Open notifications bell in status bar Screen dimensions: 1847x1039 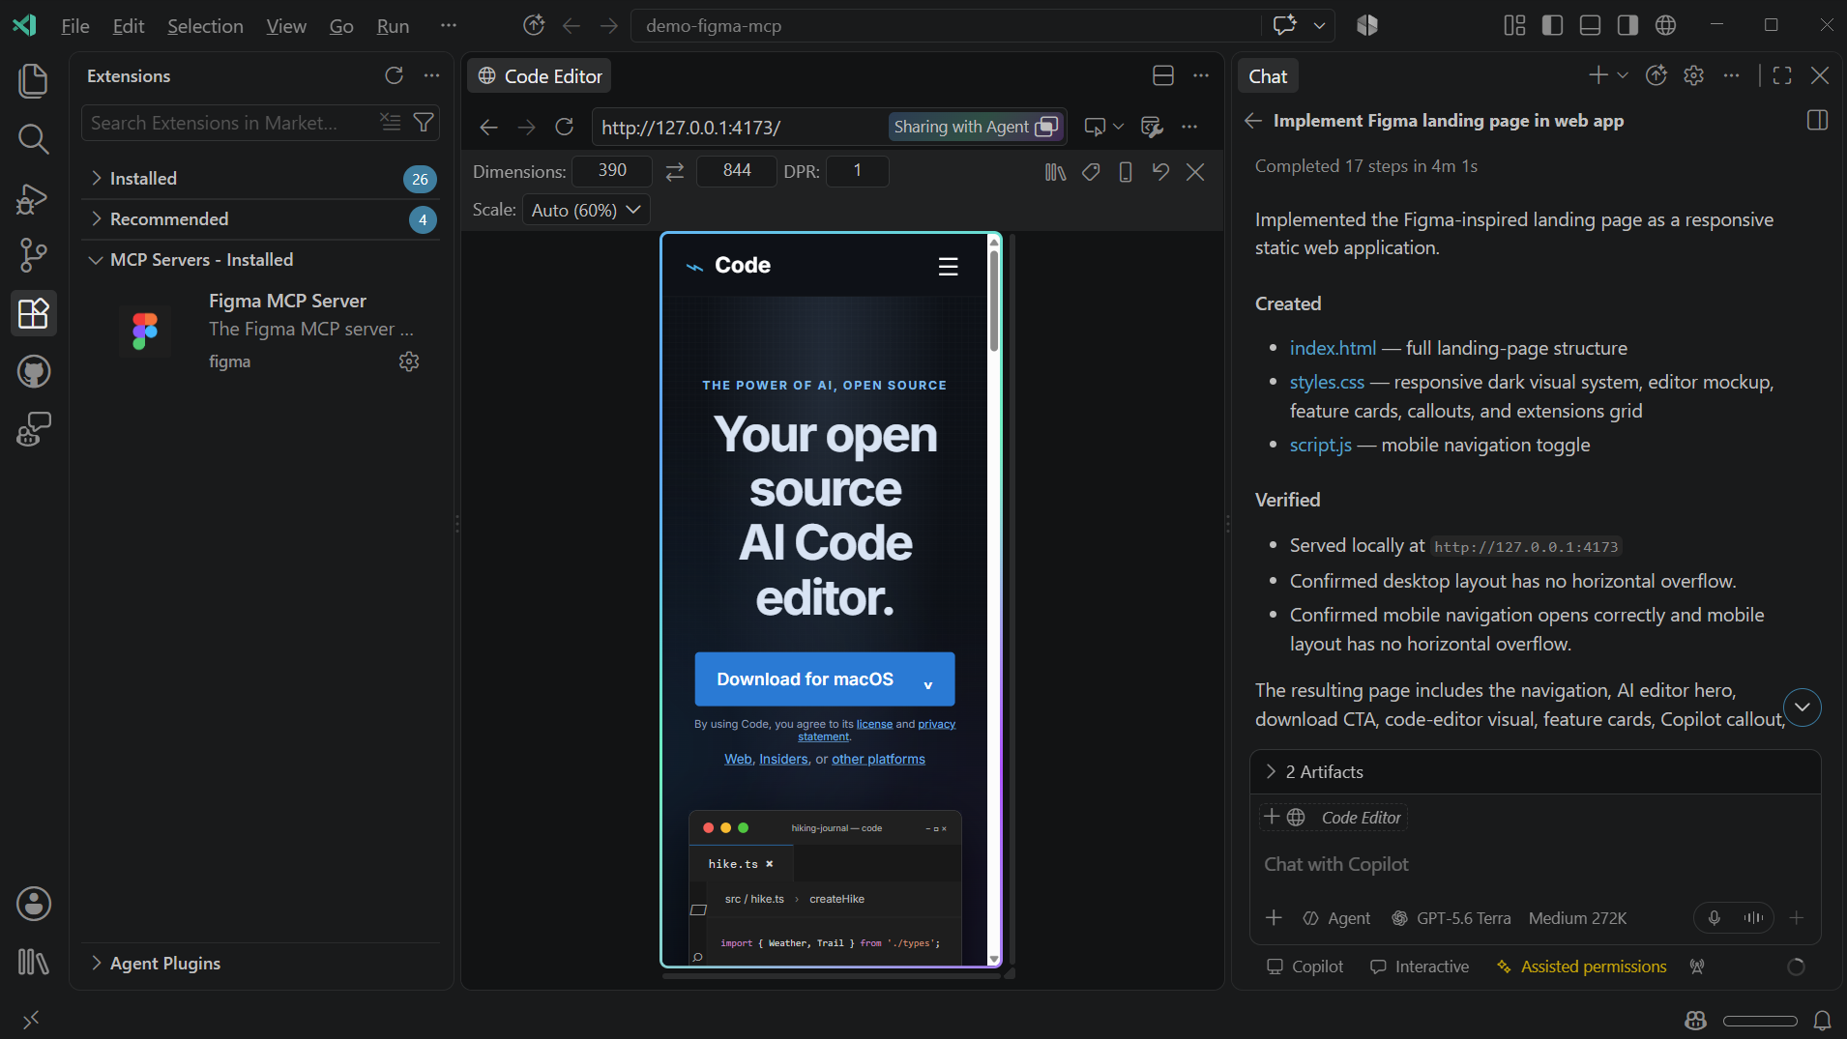coord(1822,1020)
